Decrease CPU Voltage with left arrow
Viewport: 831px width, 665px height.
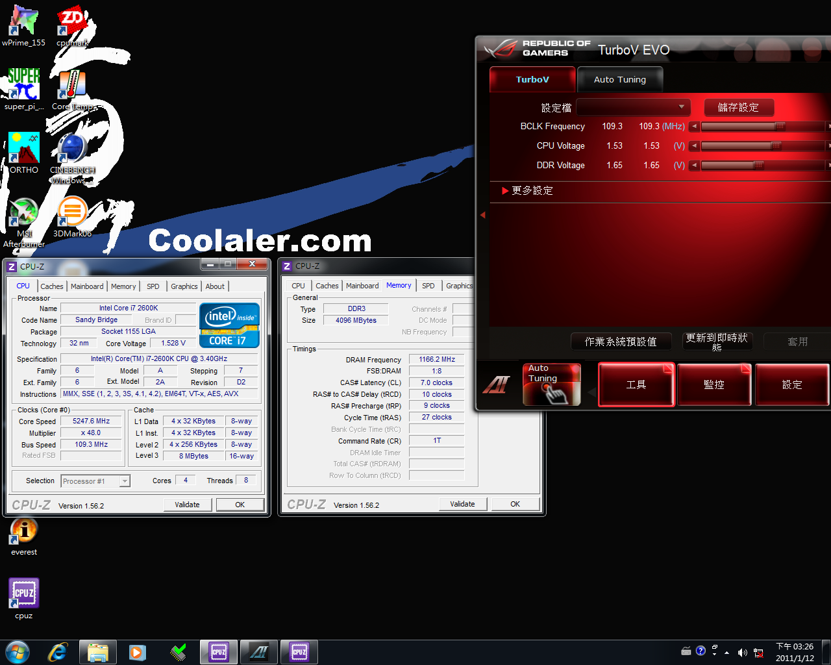(694, 145)
